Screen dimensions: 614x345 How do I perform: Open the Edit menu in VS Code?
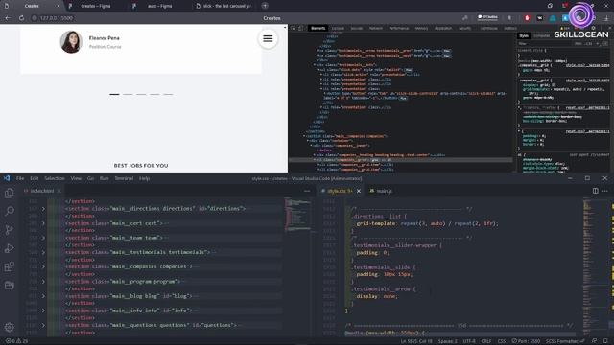(35, 178)
